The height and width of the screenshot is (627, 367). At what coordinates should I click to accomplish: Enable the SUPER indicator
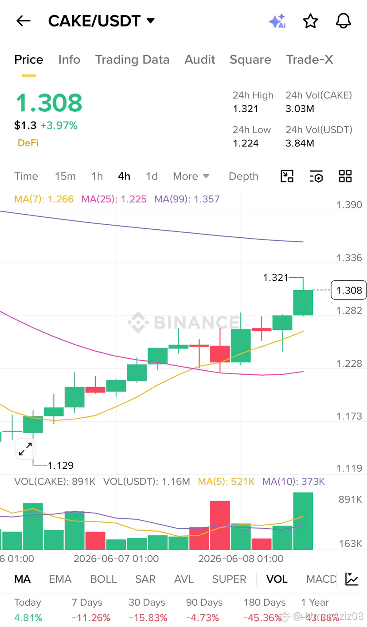pyautogui.click(x=229, y=579)
